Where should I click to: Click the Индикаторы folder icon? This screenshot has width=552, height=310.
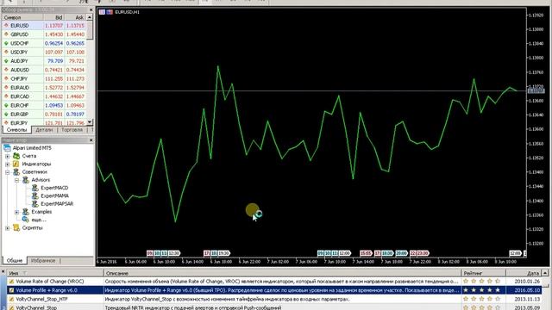pos(16,164)
